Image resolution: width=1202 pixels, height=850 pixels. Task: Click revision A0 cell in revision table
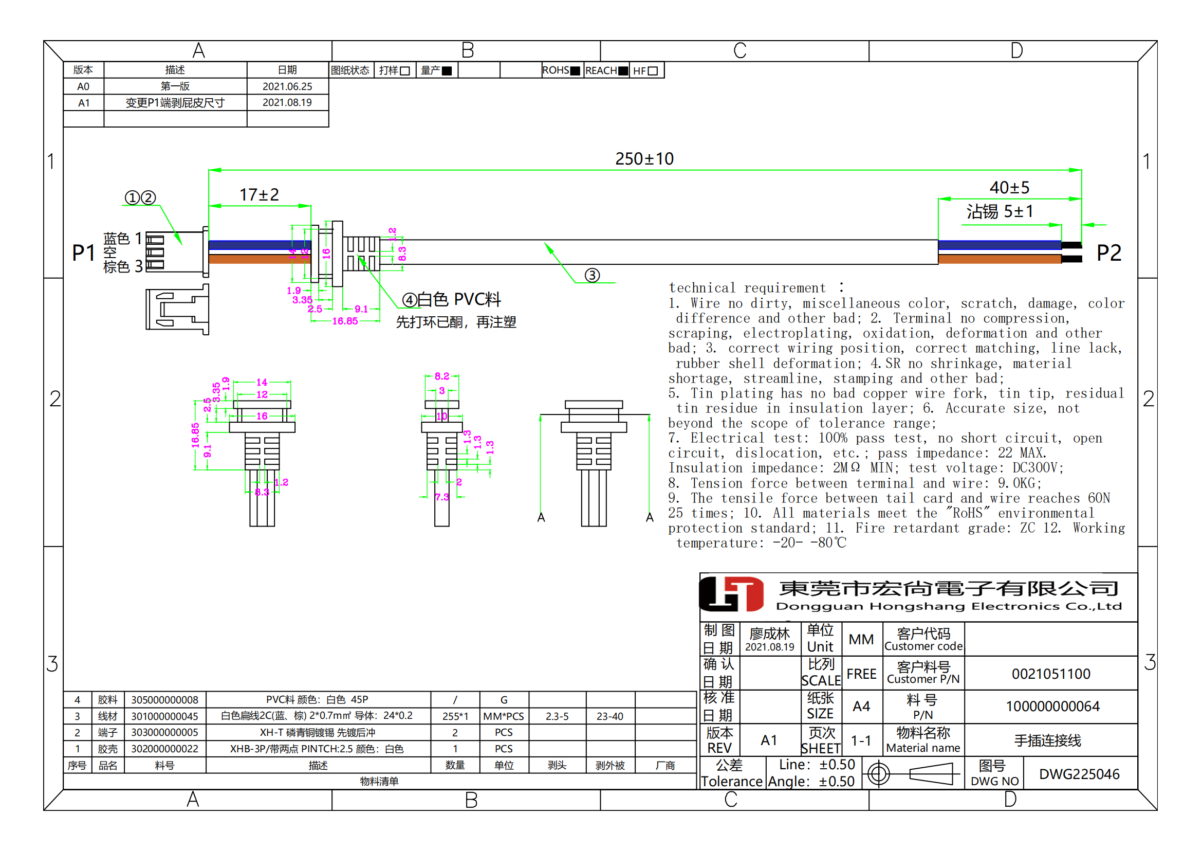83,86
